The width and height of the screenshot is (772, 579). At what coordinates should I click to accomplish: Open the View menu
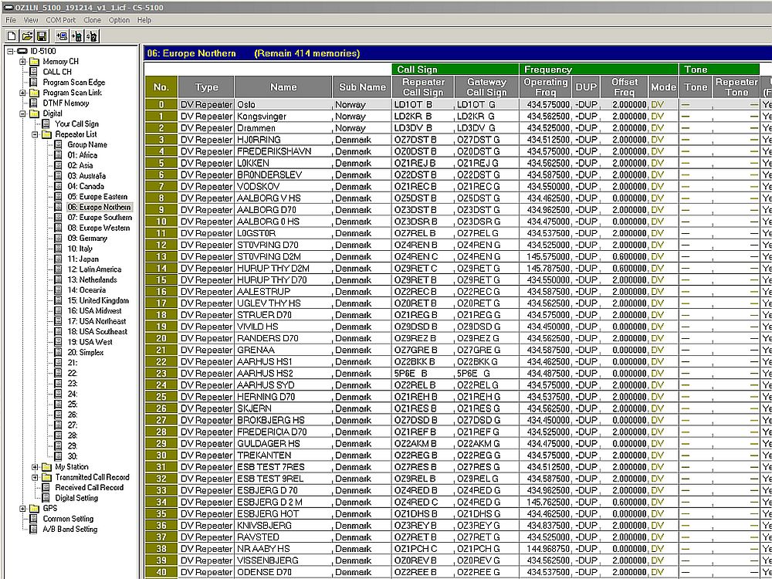[x=31, y=20]
